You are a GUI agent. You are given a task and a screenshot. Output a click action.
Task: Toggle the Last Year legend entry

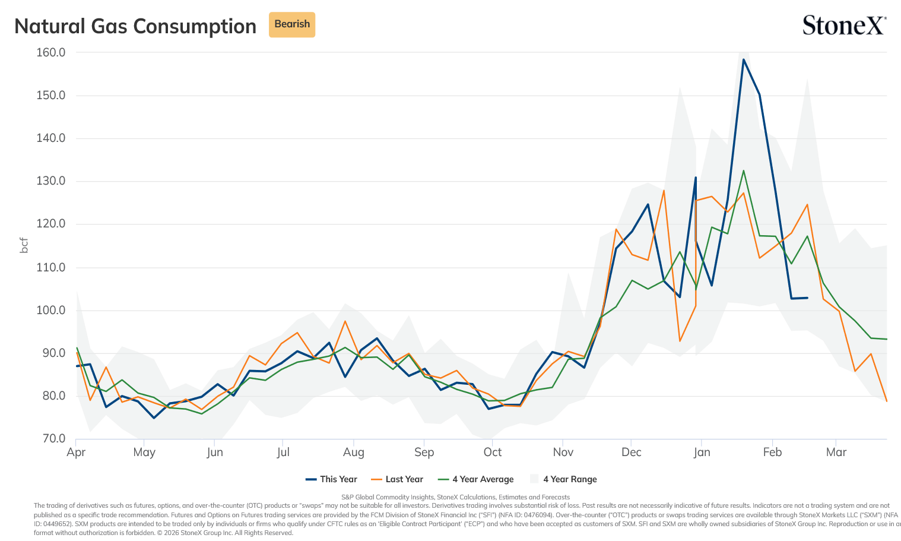click(x=396, y=479)
